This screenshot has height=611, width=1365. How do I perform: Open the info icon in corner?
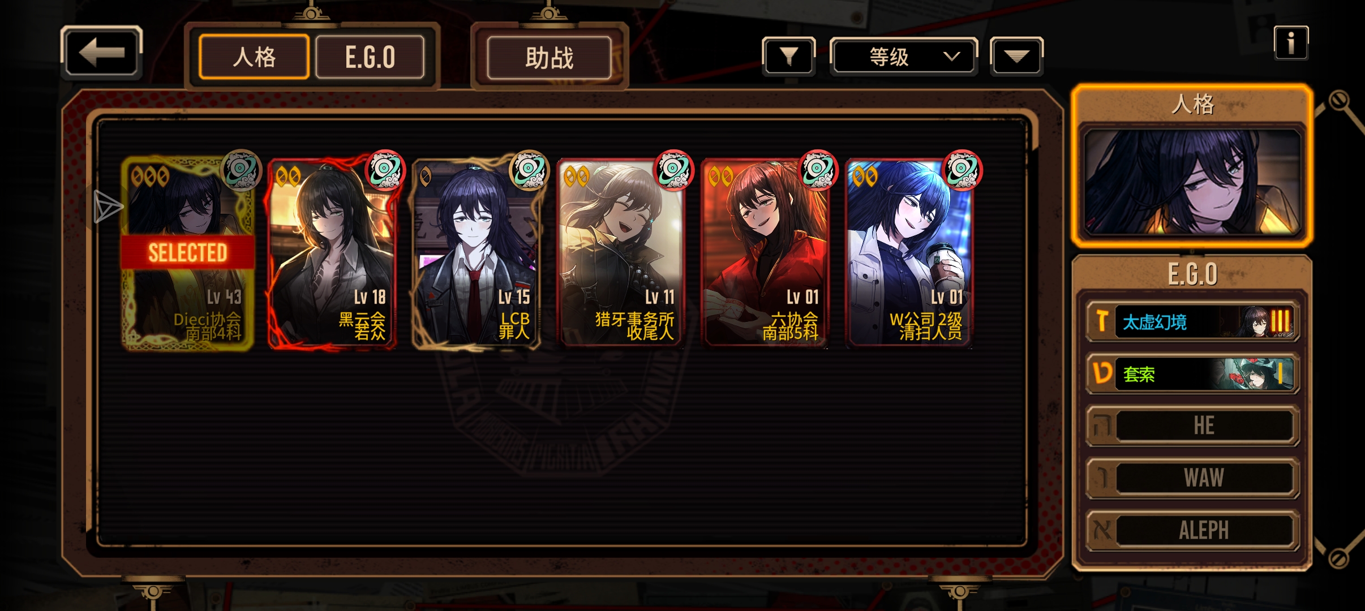(x=1291, y=43)
